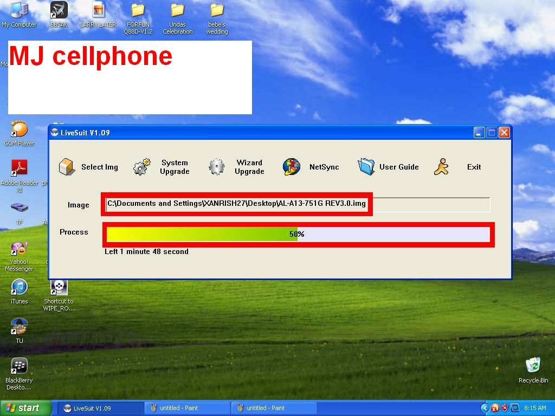Open the Recycle Bin
The width and height of the screenshot is (555, 416).
(x=533, y=366)
